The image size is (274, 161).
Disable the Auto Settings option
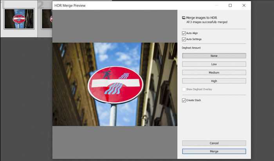[x=184, y=39]
